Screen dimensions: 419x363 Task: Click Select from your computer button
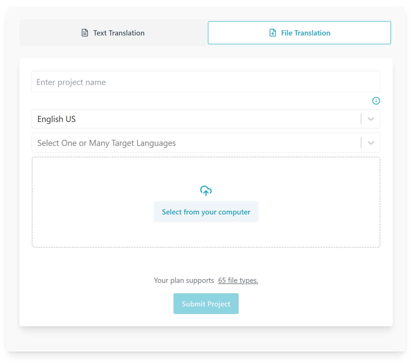point(206,212)
